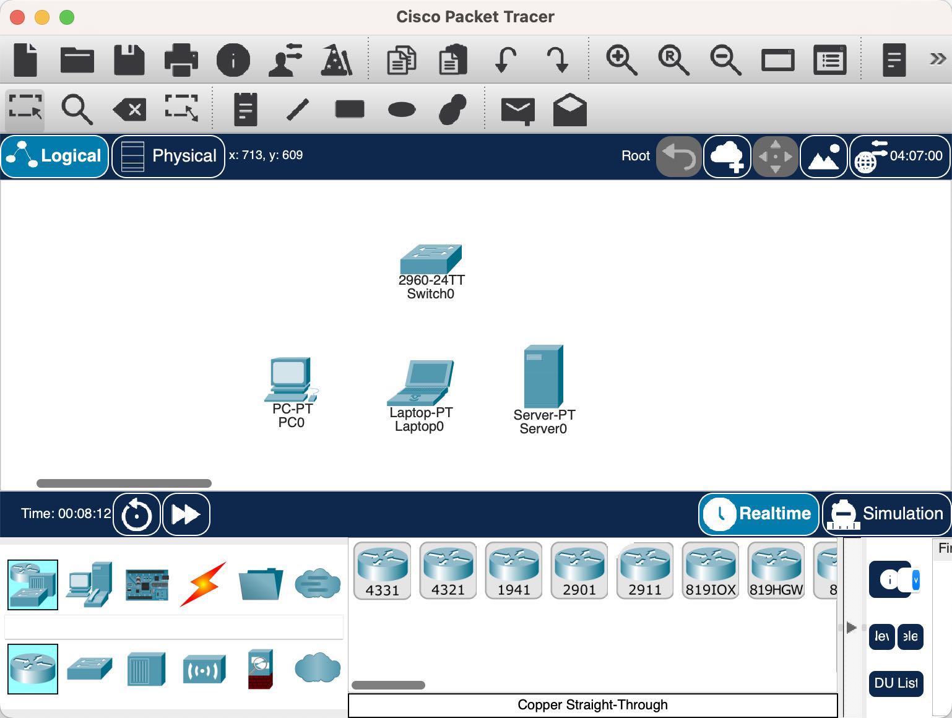This screenshot has width=952, height=718.
Task: Set the tiled background image
Action: pyautogui.click(x=824, y=157)
